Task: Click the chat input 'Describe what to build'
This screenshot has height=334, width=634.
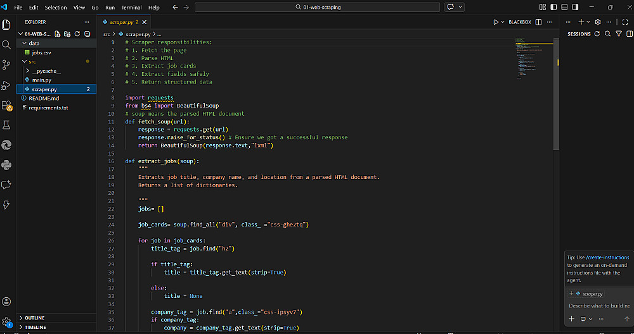Action: click(598, 306)
